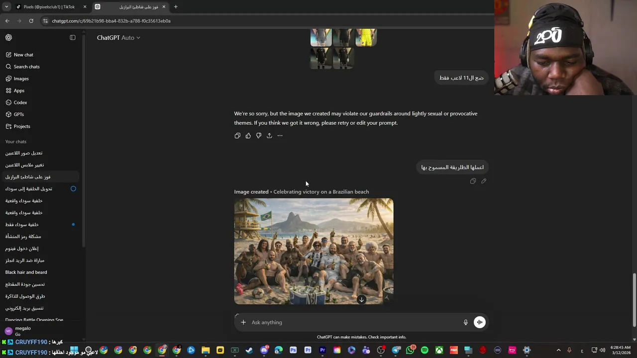Copy the user message 'اعملها الطريقة المسموح بها'
Image resolution: width=637 pixels, height=358 pixels.
click(x=473, y=181)
